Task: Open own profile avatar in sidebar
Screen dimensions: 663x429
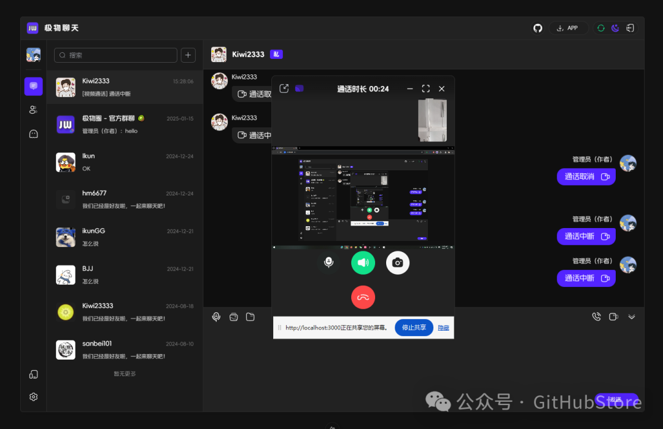Action: pos(33,55)
